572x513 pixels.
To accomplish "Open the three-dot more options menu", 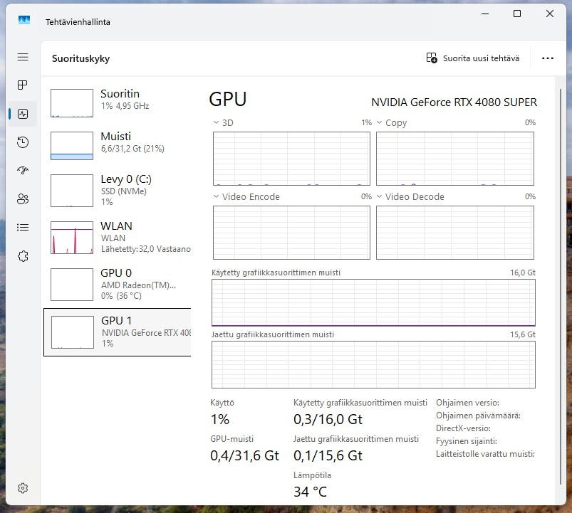I will click(547, 58).
